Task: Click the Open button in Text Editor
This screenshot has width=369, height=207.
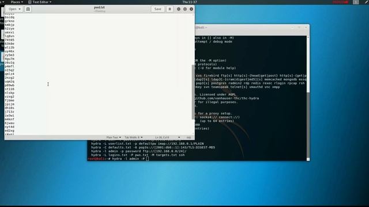Action: (13, 9)
